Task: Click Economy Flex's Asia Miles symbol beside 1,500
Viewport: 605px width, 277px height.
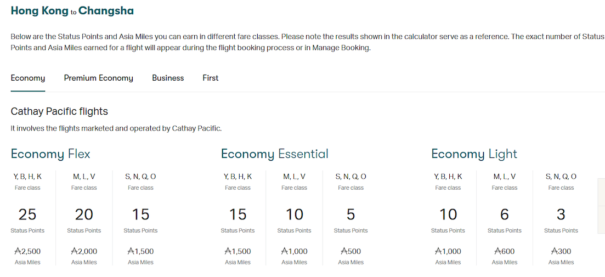Action: [x=131, y=251]
